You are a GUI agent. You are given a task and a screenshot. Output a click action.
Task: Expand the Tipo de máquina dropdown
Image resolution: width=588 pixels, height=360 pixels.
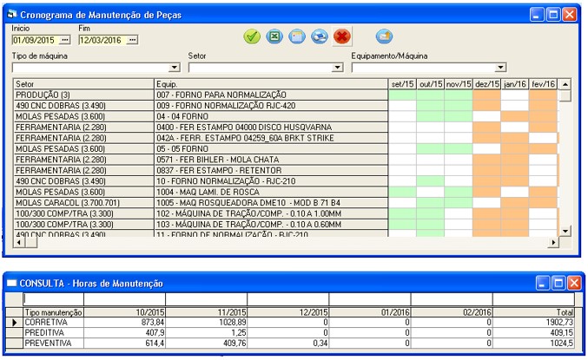pyautogui.click(x=174, y=68)
